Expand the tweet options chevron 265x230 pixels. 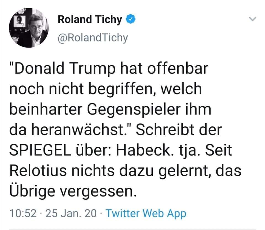pyautogui.click(x=253, y=19)
